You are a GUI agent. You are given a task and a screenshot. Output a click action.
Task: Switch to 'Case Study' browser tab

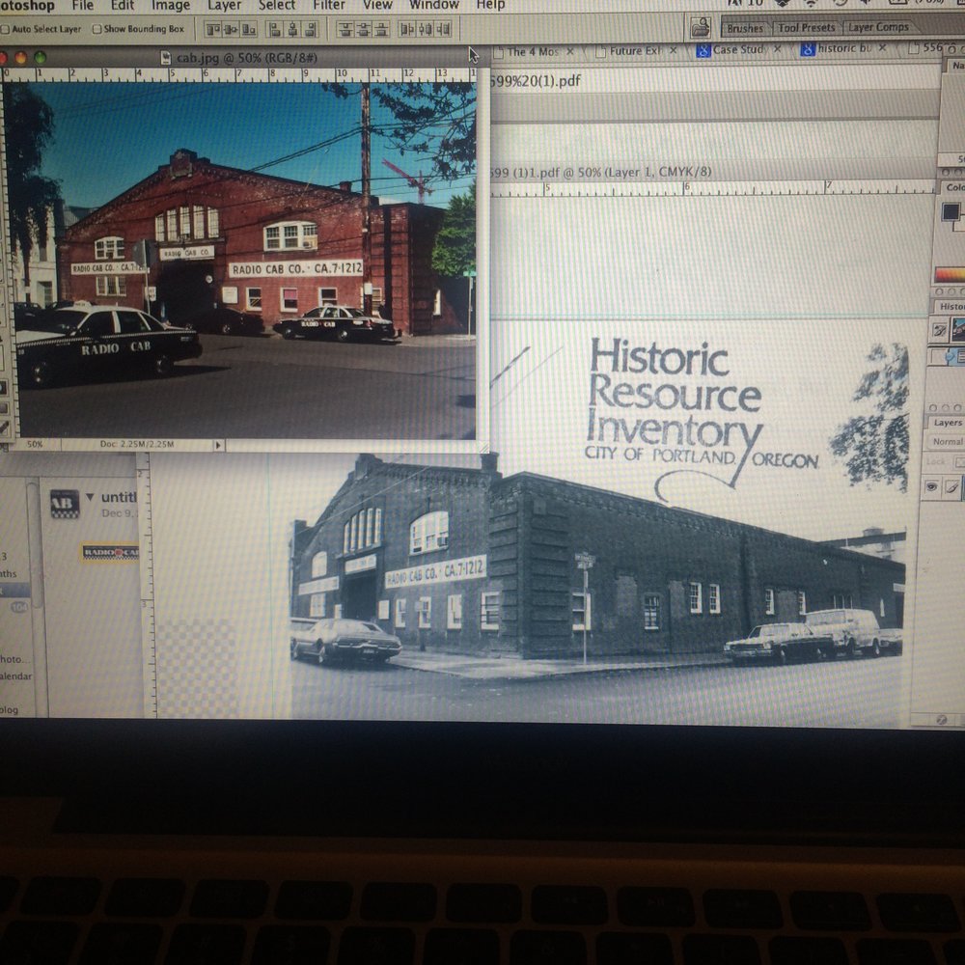tap(738, 49)
